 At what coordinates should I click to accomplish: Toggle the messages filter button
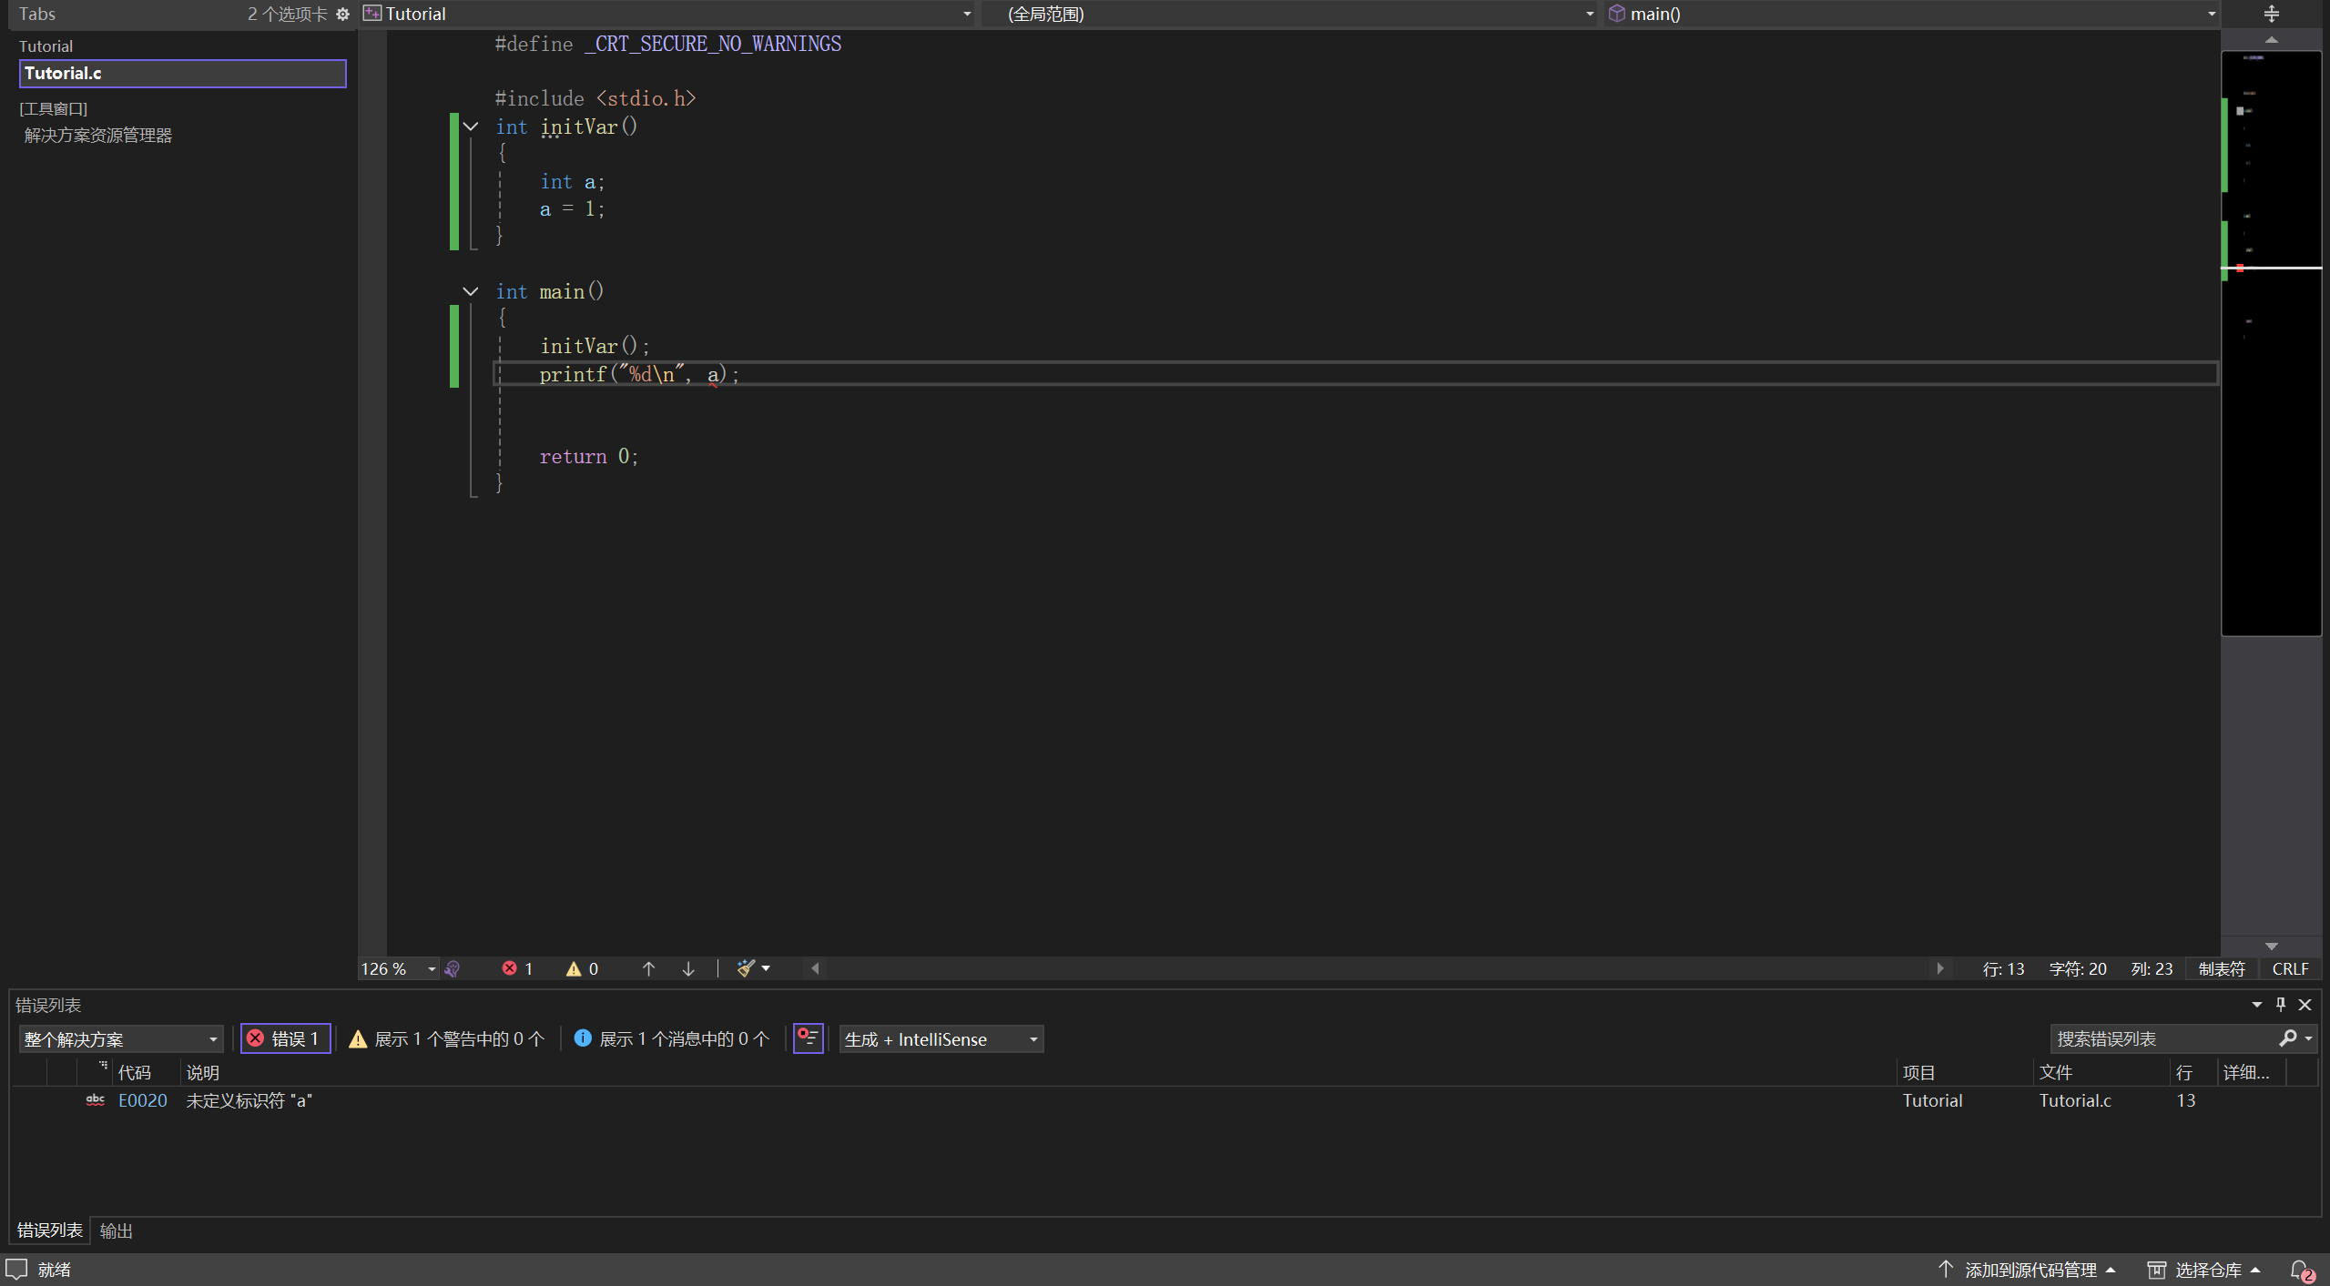[x=672, y=1038]
